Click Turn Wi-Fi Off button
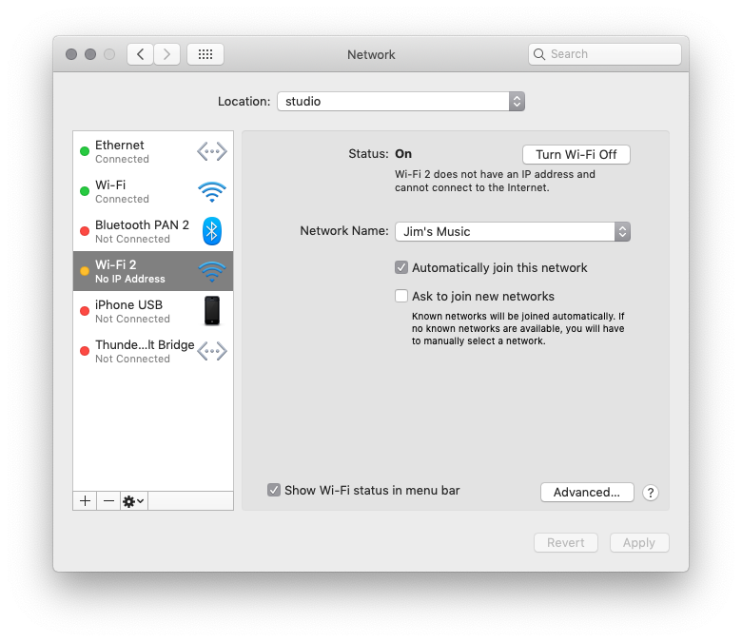 click(576, 155)
